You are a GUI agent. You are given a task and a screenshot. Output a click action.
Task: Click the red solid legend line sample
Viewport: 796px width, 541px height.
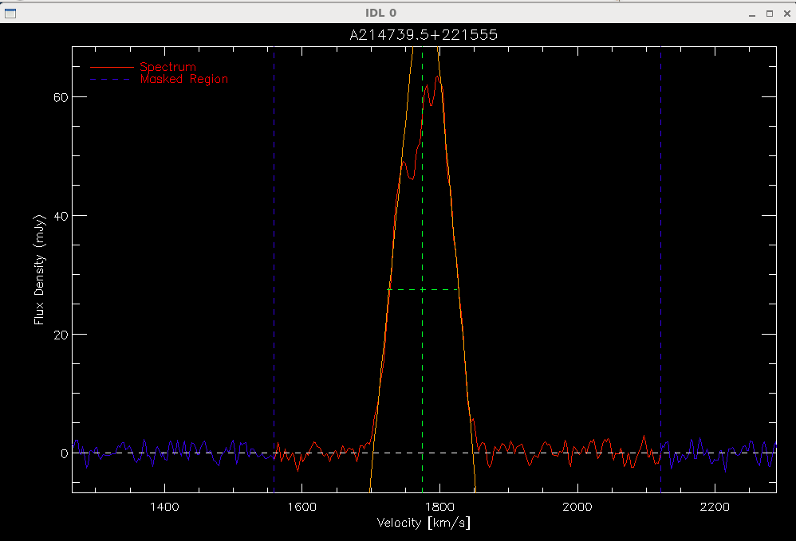click(x=112, y=67)
